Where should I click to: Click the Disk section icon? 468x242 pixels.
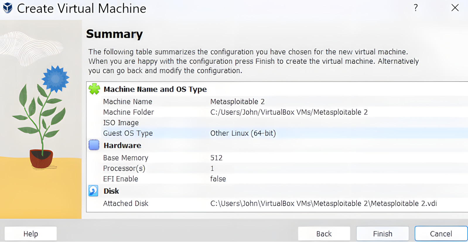click(x=93, y=191)
